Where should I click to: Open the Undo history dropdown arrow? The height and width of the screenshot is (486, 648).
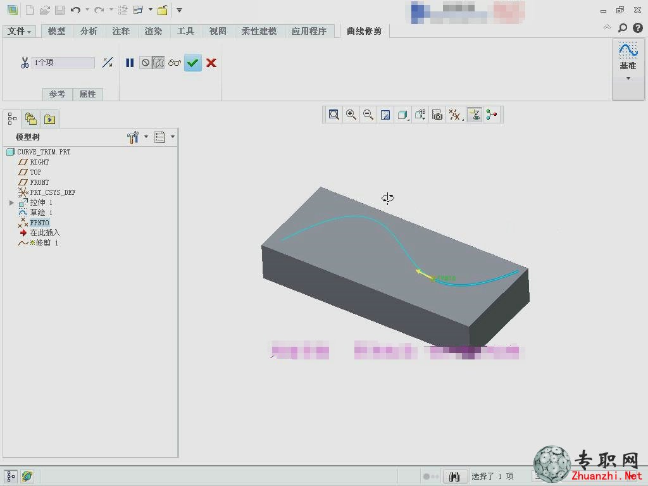coord(87,9)
